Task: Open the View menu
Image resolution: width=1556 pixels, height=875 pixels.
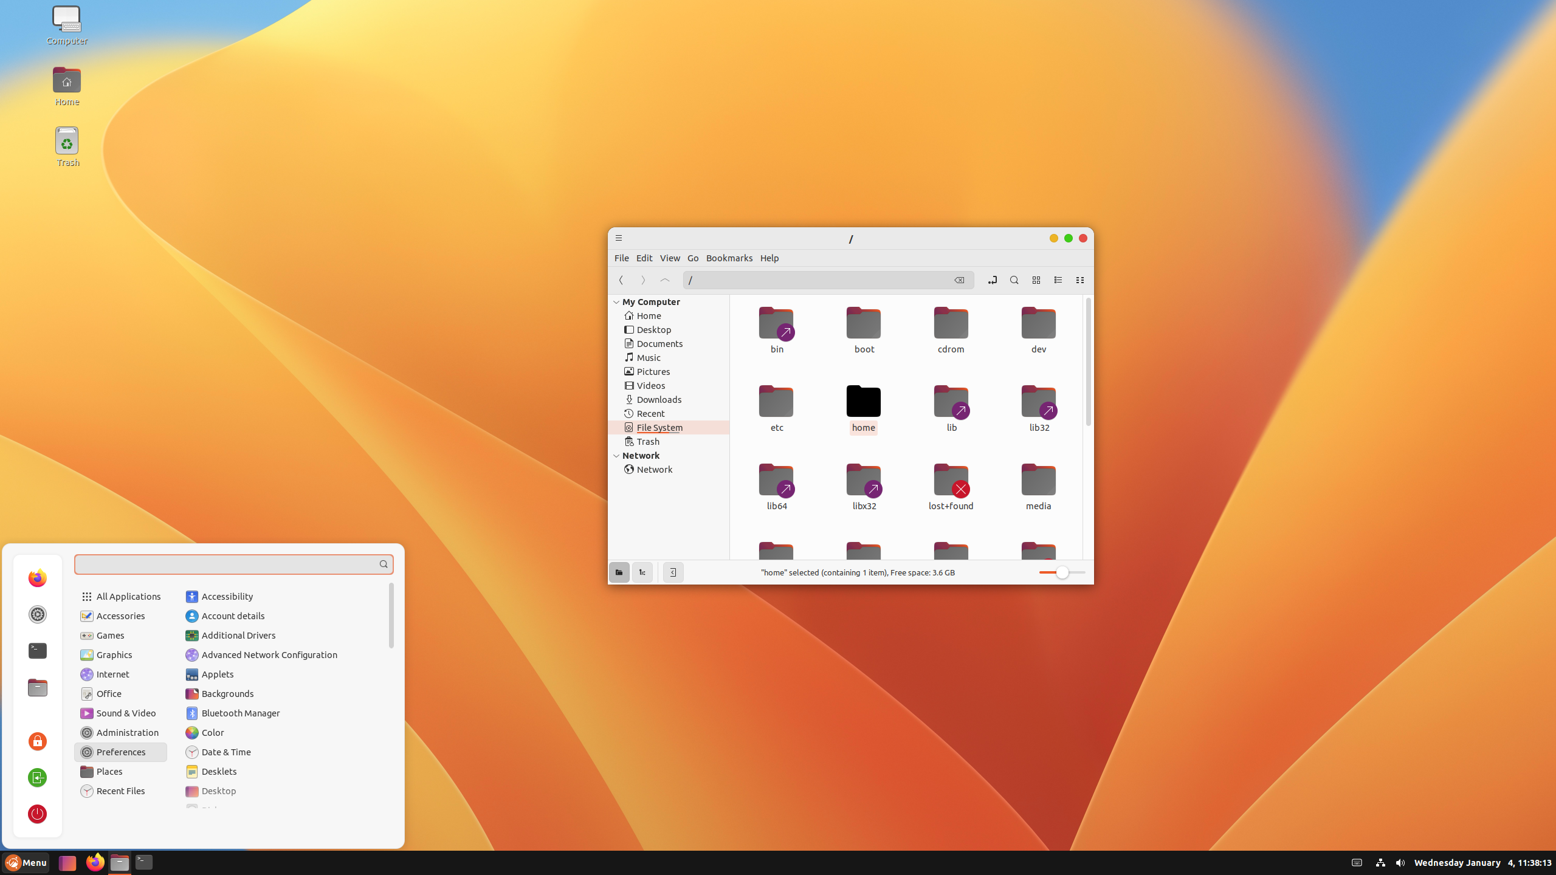Action: (x=670, y=258)
